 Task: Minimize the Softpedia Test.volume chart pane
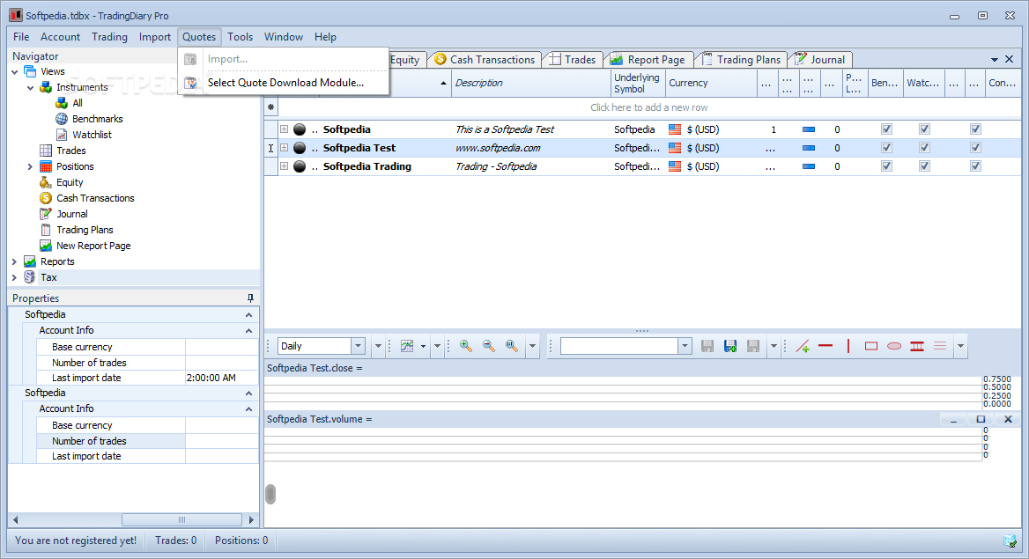click(953, 419)
